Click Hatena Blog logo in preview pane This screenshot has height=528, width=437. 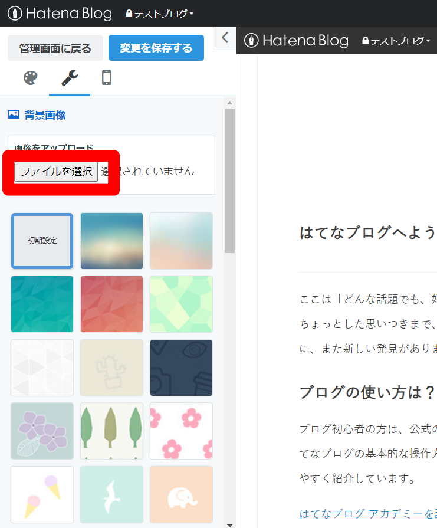tap(296, 41)
